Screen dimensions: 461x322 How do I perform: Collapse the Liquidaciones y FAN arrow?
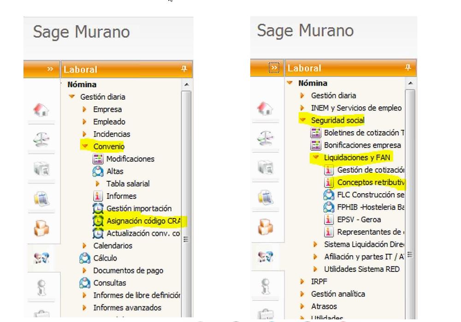pyautogui.click(x=316, y=157)
